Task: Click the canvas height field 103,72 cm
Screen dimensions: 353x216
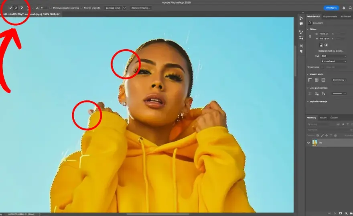Action: pos(324,39)
